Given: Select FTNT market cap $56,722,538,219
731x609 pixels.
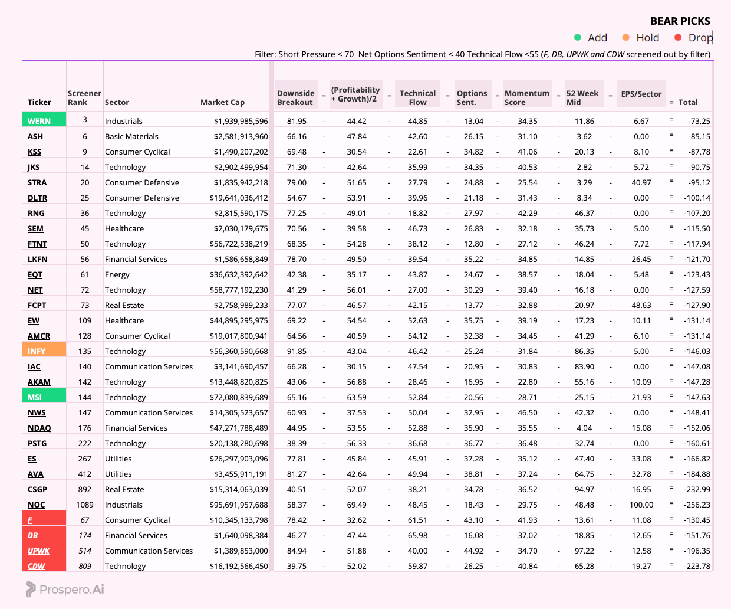Looking at the screenshot, I should click(239, 244).
